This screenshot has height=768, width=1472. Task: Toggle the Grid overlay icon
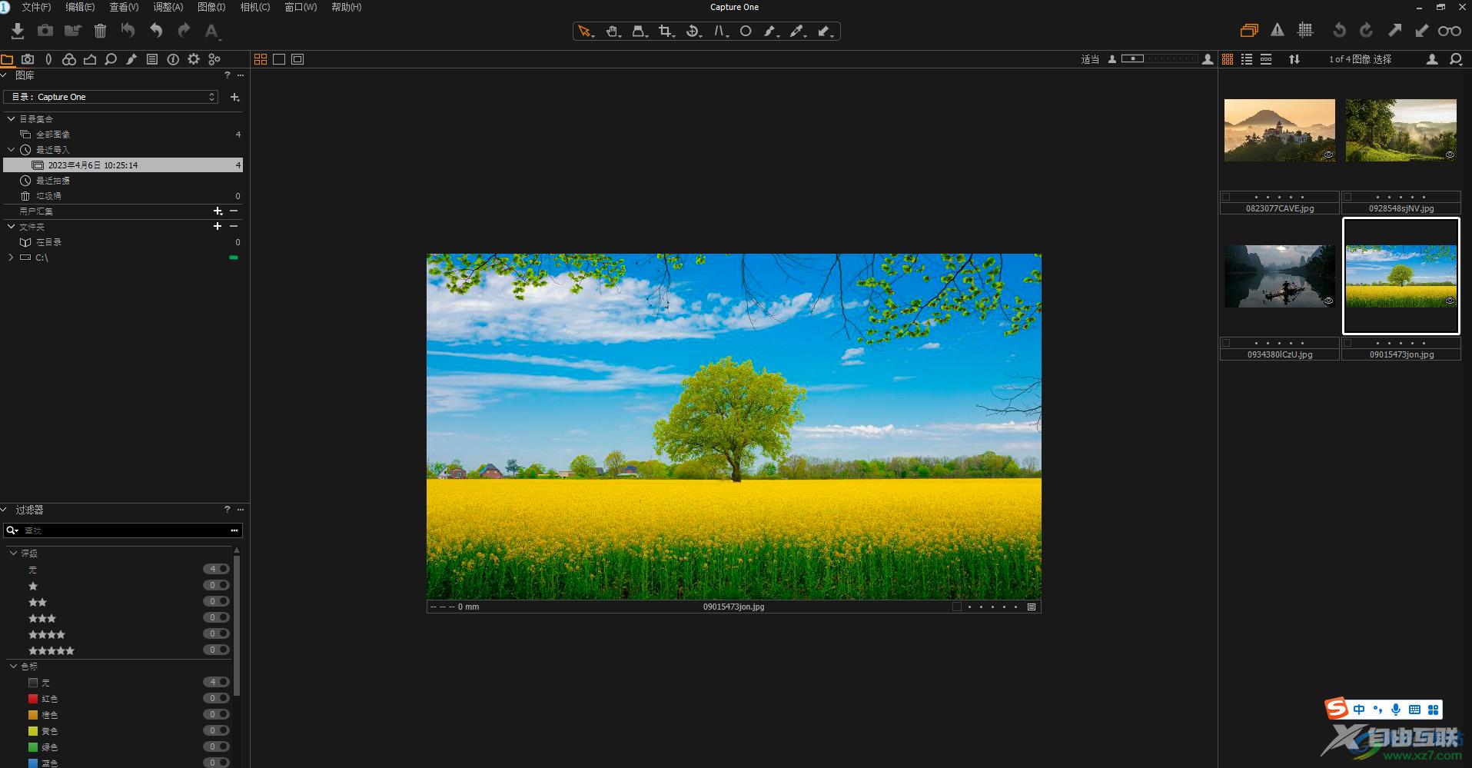[1305, 31]
